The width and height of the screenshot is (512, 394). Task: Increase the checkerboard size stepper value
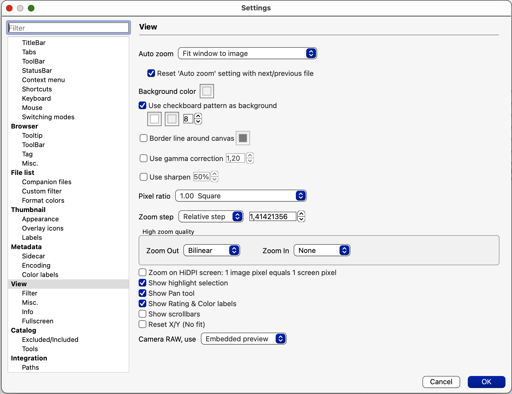[198, 116]
